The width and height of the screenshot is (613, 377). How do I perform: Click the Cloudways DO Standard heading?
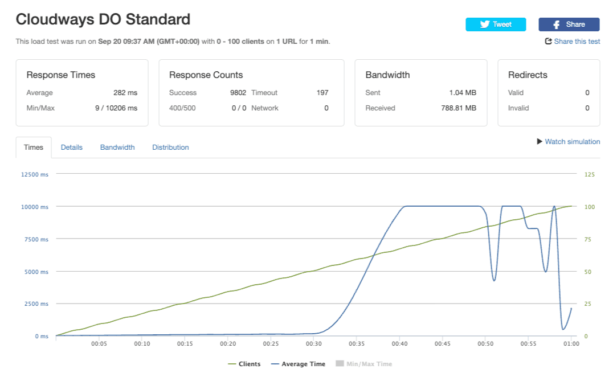tap(103, 19)
